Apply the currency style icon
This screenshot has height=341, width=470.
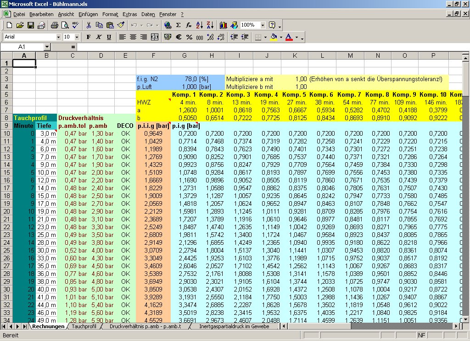(x=168, y=37)
